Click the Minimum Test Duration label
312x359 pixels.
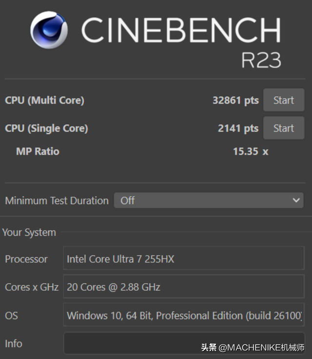57,201
